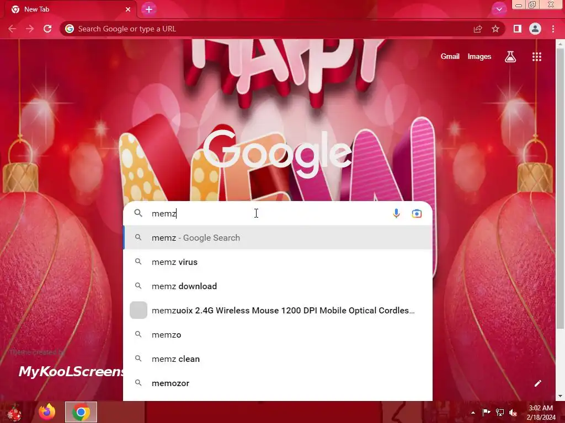This screenshot has width=565, height=423.
Task: Show hidden system tray icons
Action: [x=473, y=412]
